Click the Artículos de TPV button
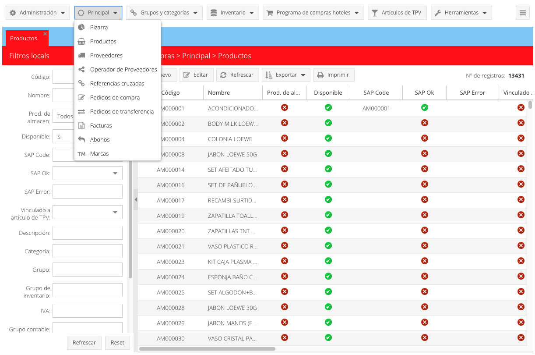Screen dimensions: 535x355 coord(397,13)
